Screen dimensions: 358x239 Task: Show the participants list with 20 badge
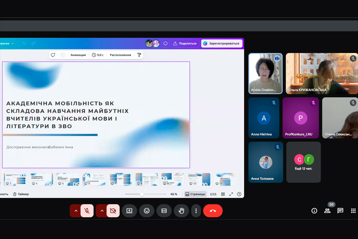coord(327,211)
